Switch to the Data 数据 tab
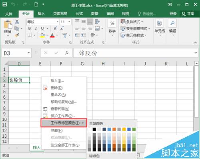 click(95, 14)
